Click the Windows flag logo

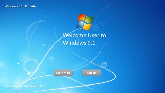pyautogui.click(x=85, y=22)
